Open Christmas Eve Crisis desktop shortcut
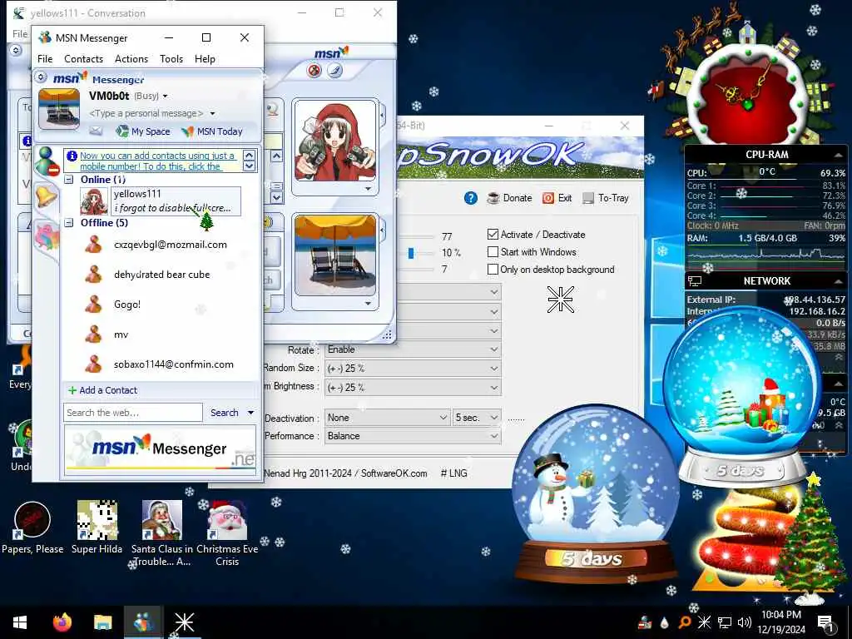Viewport: 852px width, 639px height. pos(227,533)
